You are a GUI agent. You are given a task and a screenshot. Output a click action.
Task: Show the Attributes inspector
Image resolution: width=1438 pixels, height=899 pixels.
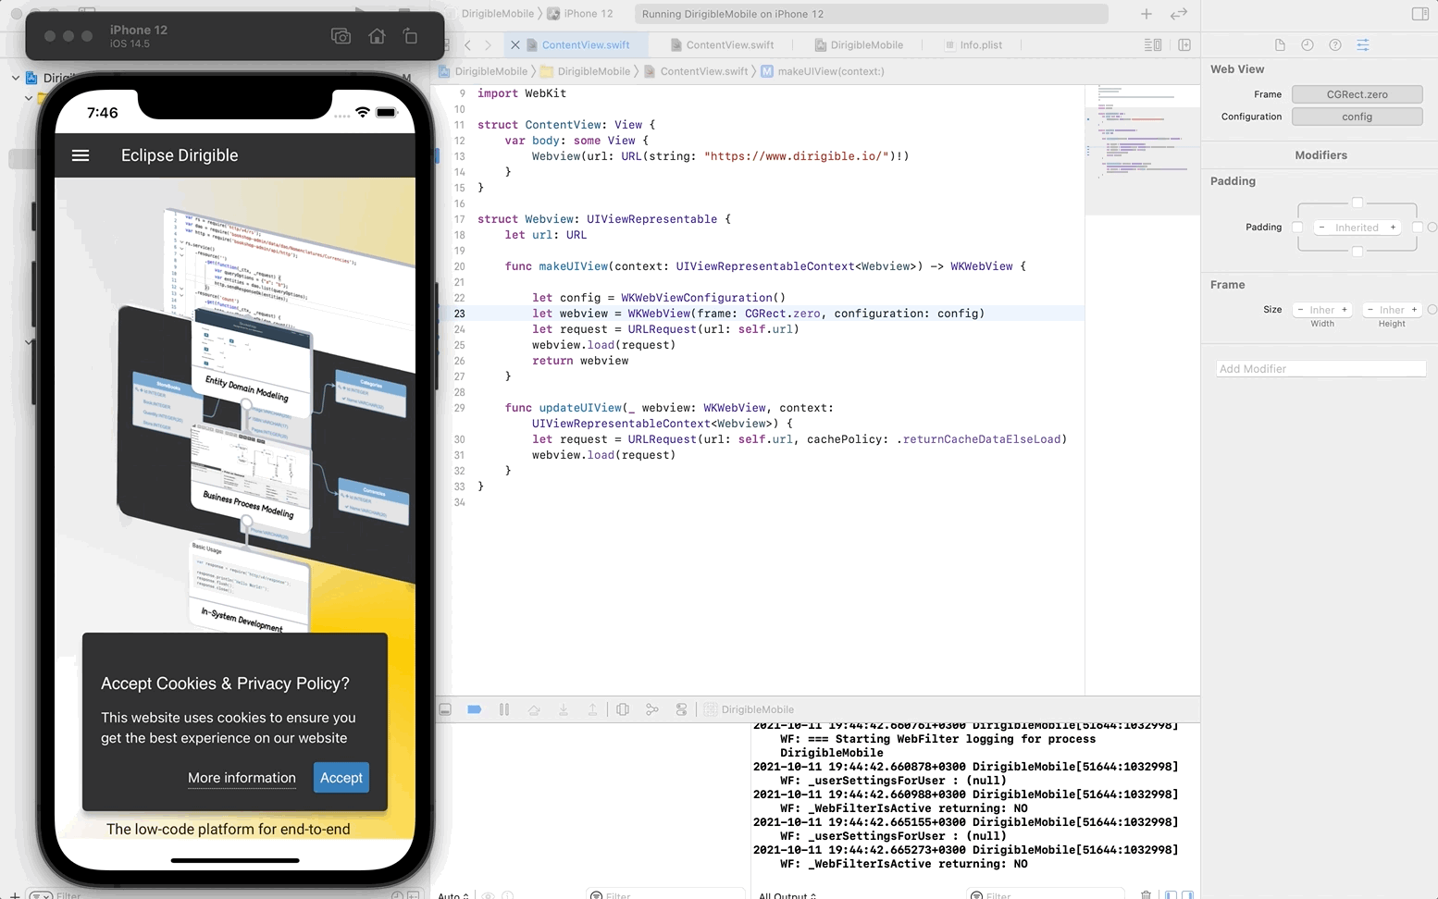click(1362, 44)
